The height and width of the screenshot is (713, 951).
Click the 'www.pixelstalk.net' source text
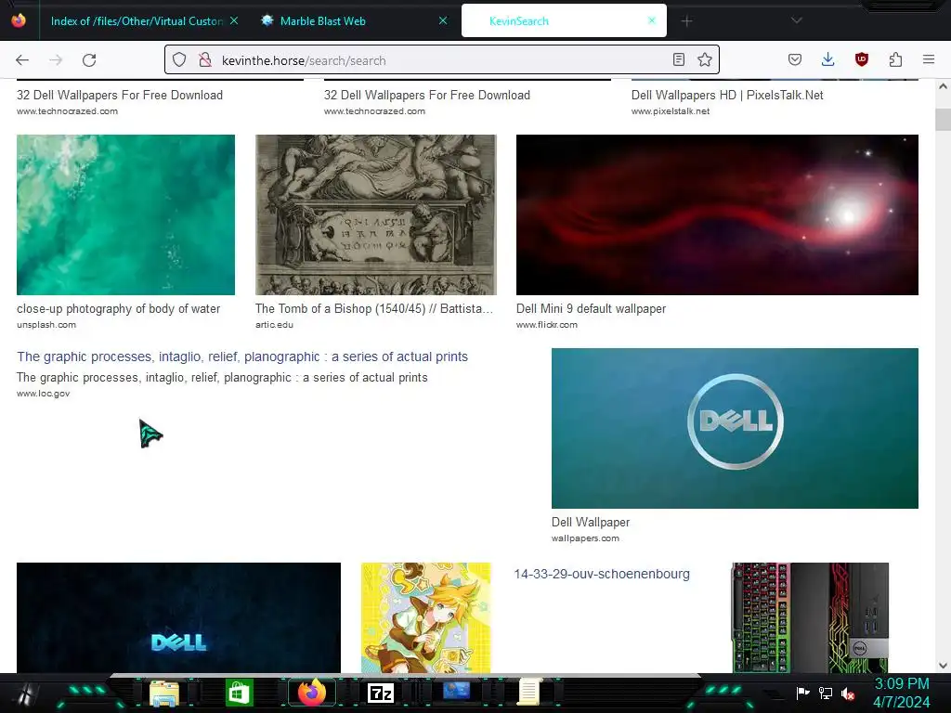point(671,111)
